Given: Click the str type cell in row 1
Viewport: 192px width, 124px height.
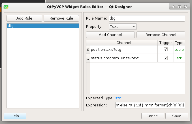Looking at the screenshot, I should click(x=179, y=58).
